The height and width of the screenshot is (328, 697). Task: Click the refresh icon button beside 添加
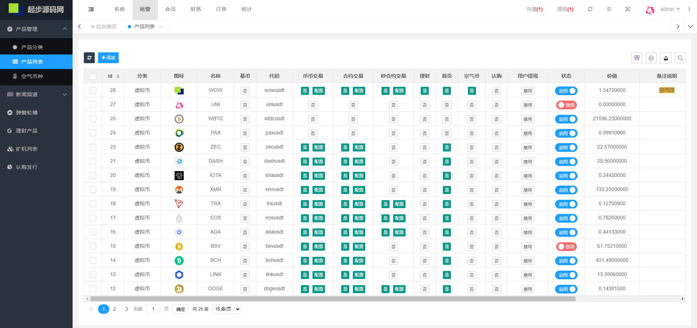coord(89,58)
